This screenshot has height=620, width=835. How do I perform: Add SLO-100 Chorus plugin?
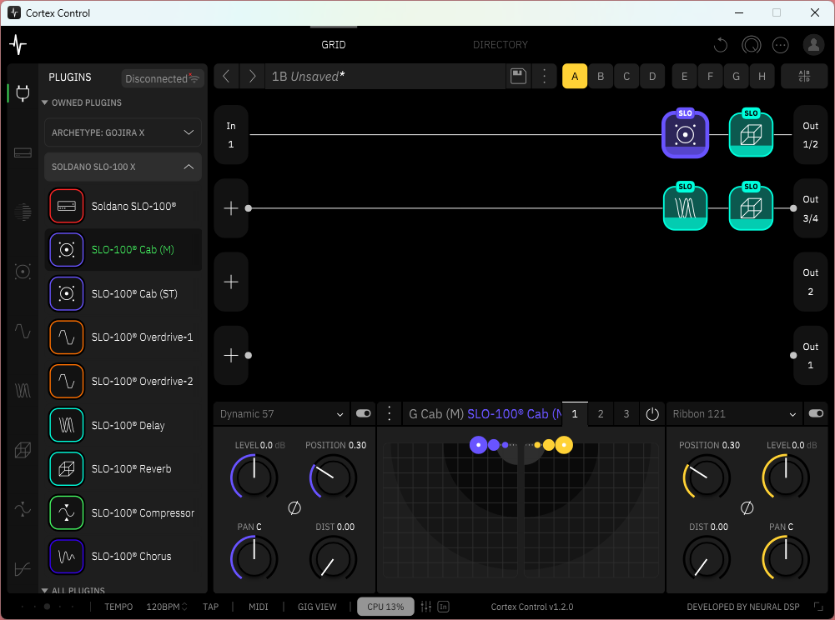[123, 557]
